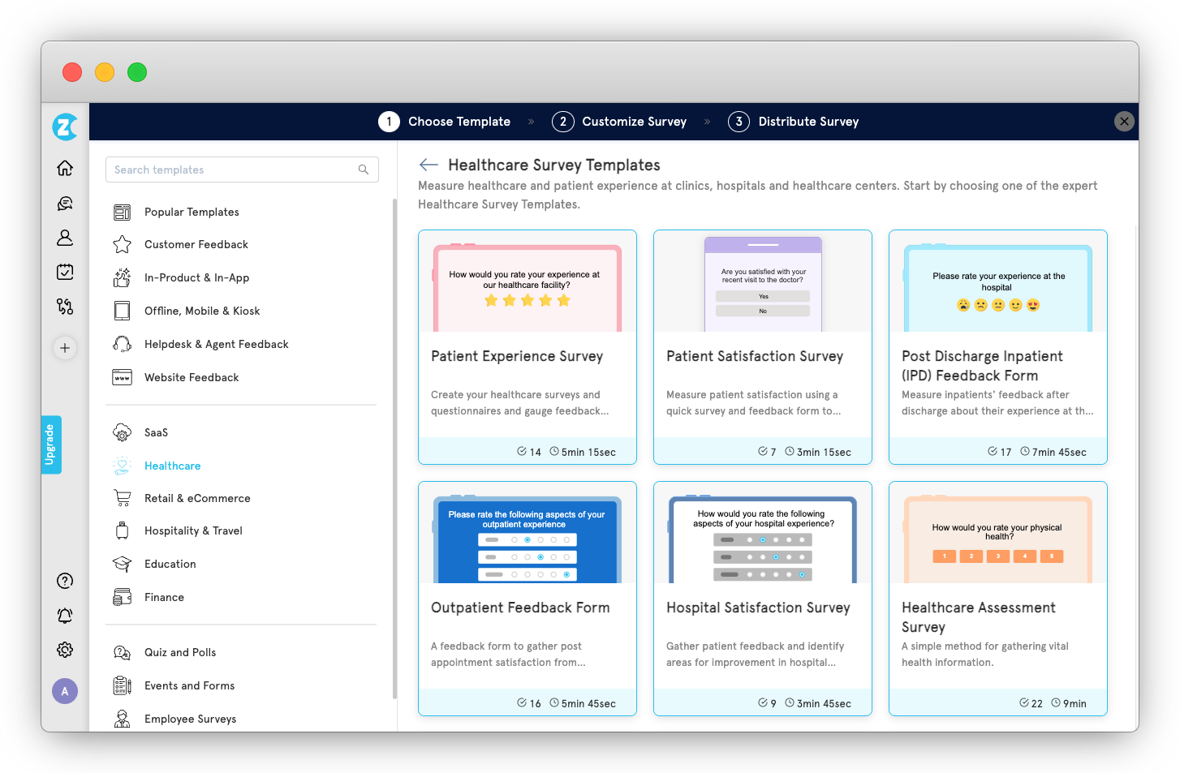Image resolution: width=1180 pixels, height=773 pixels.
Task: Click the calendar checkmark icon in the sidebar
Action: [64, 272]
